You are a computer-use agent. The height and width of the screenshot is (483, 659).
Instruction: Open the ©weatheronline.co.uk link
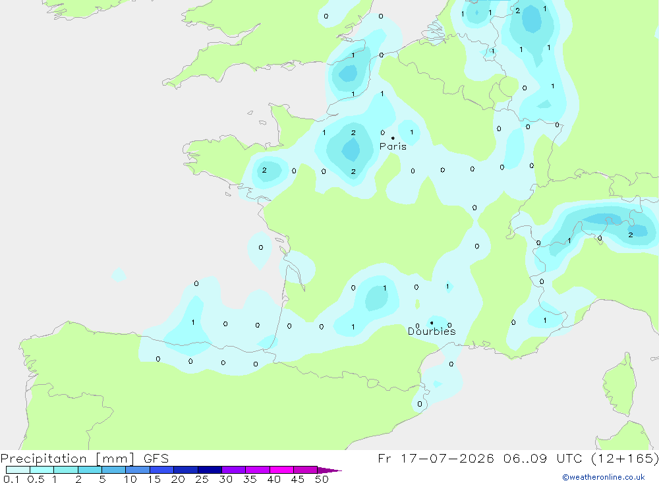(x=604, y=477)
